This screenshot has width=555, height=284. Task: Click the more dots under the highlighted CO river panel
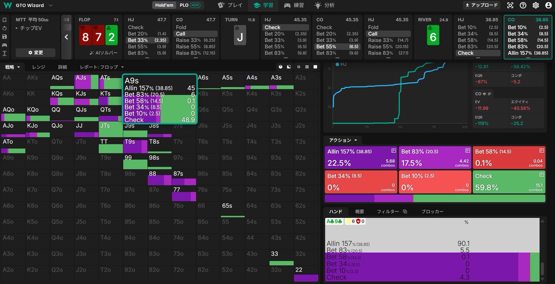click(528, 58)
